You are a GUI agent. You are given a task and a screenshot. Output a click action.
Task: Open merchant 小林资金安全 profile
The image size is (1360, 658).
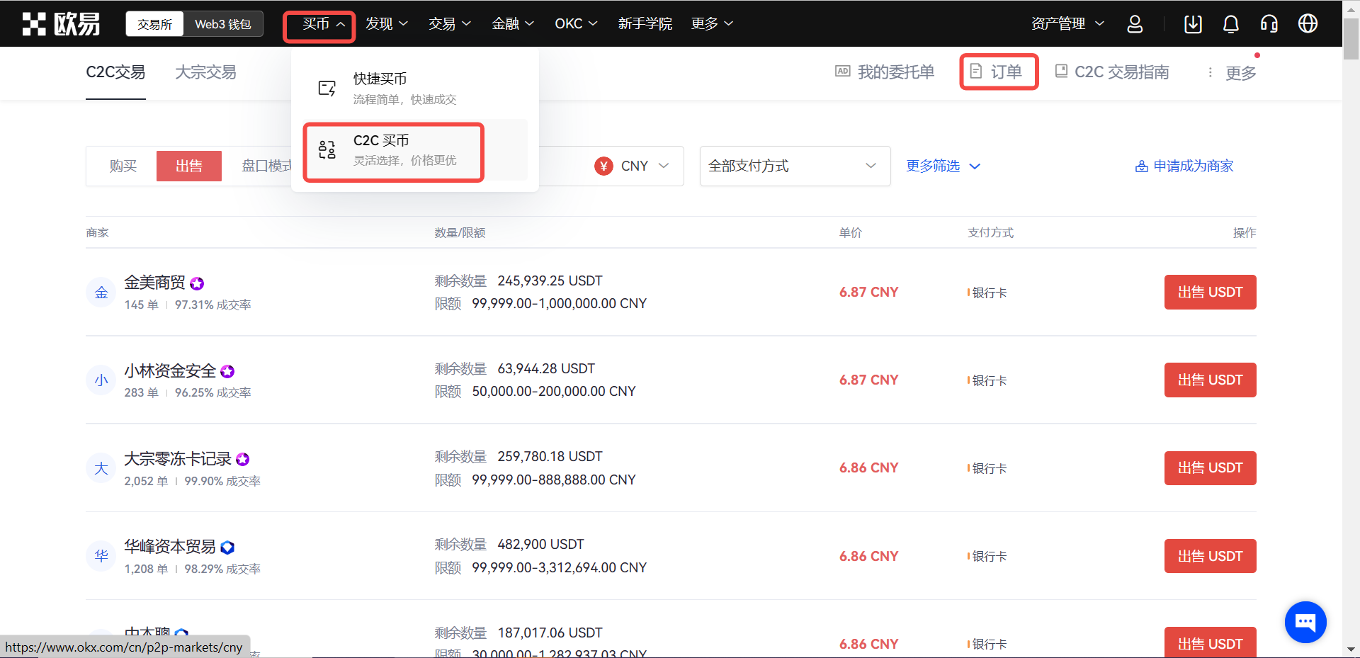point(170,370)
